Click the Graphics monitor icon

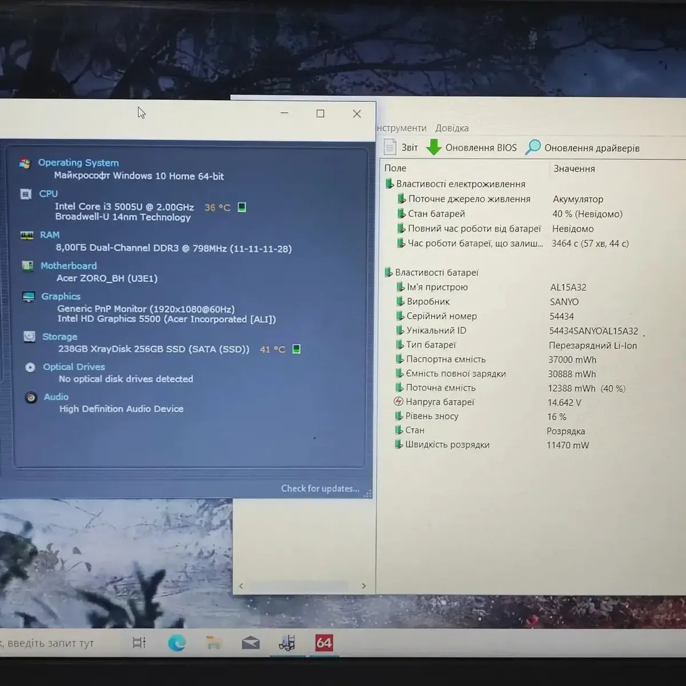point(29,297)
